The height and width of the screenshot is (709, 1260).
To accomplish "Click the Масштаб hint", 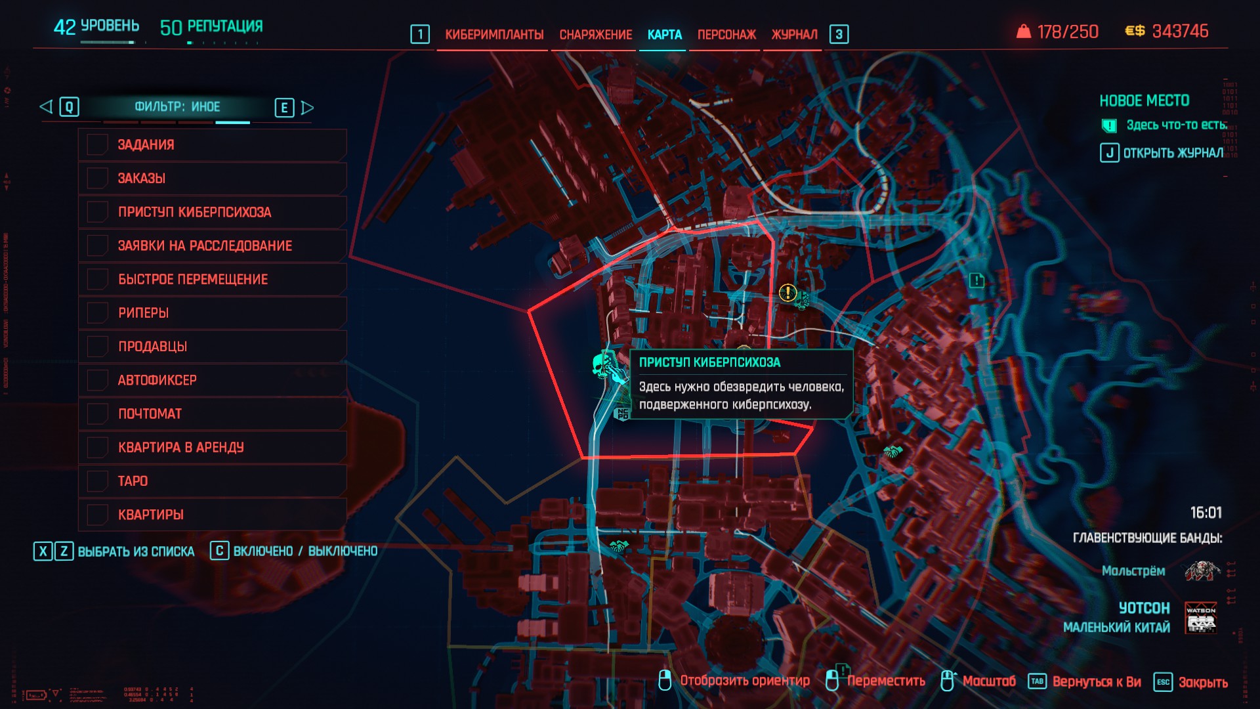I will coord(989,681).
